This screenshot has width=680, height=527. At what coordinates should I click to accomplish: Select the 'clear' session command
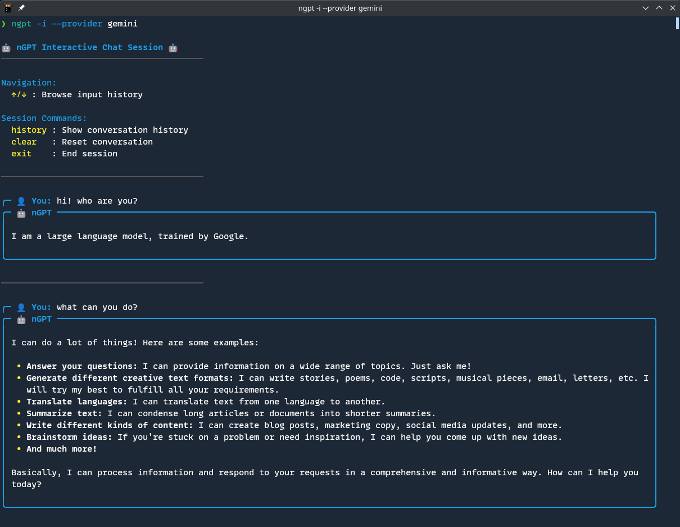click(24, 142)
